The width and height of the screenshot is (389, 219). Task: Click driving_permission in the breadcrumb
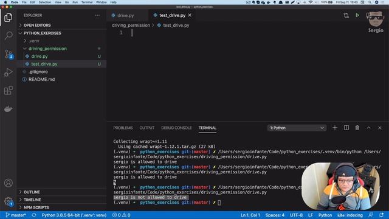click(x=131, y=26)
